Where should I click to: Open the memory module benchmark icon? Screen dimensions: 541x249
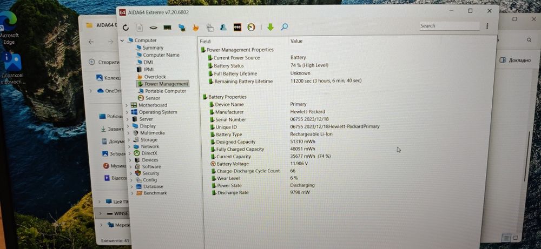coord(167,27)
